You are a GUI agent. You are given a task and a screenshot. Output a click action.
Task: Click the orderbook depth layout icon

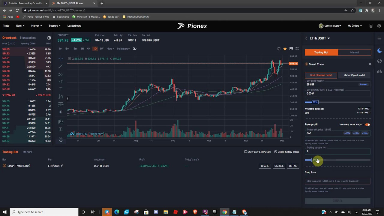pos(49,38)
